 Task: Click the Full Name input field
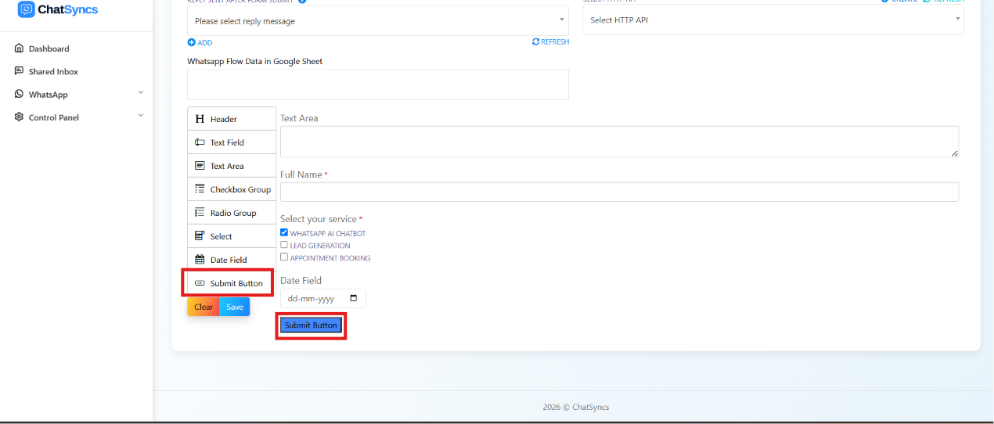pyautogui.click(x=619, y=192)
